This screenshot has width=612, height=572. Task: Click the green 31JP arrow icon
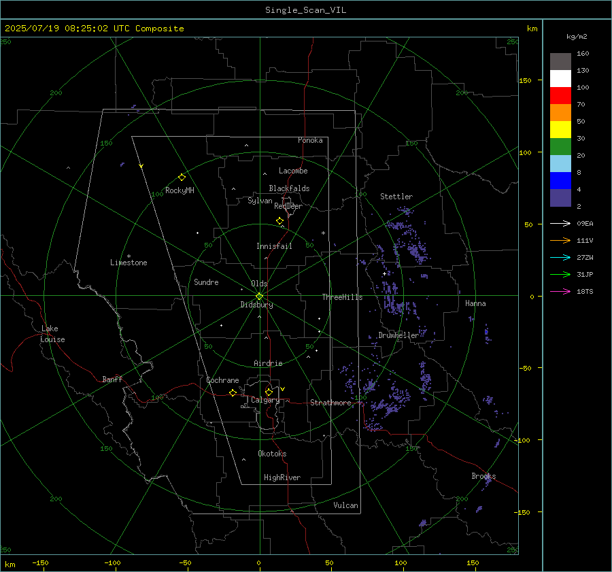coord(560,275)
